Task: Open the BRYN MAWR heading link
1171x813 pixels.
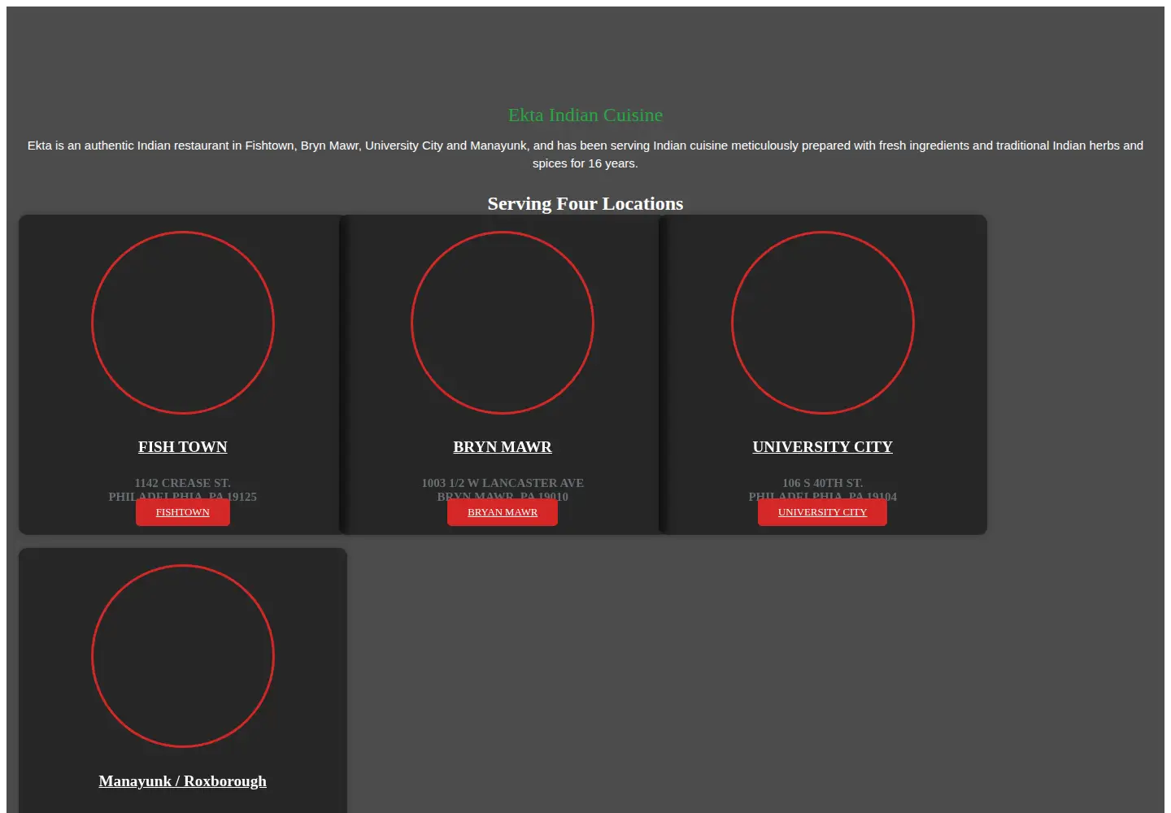Action: (x=503, y=446)
